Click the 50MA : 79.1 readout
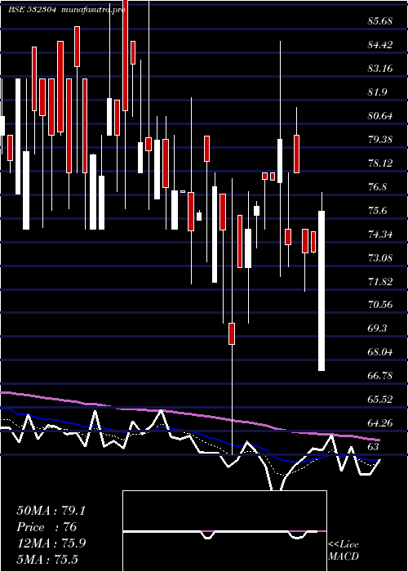Image resolution: width=408 pixels, height=572 pixels. (x=51, y=511)
